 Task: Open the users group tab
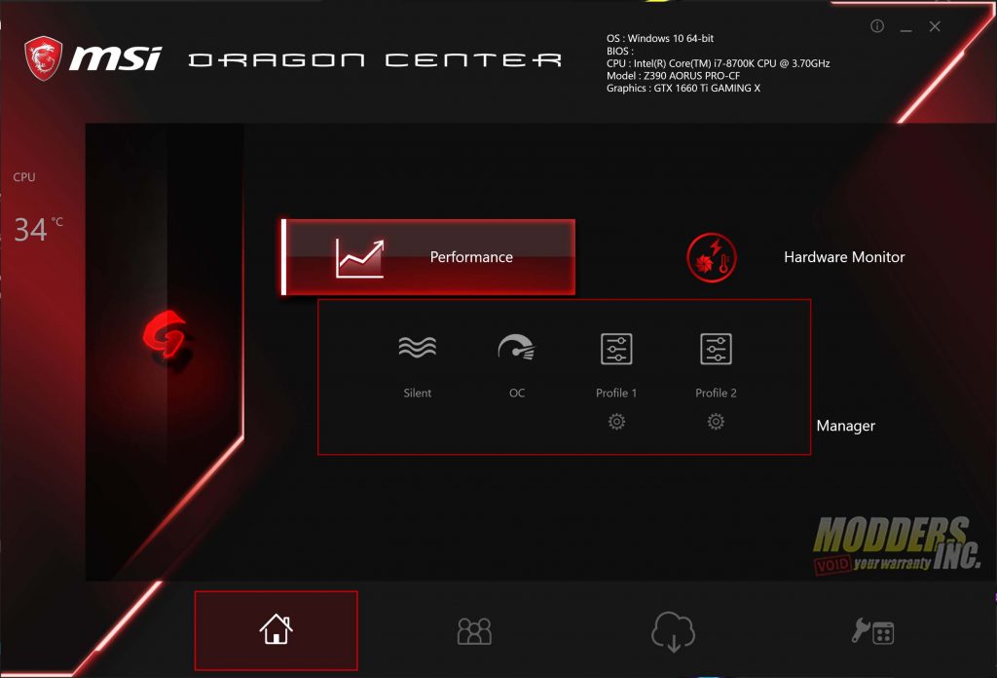pyautogui.click(x=474, y=631)
